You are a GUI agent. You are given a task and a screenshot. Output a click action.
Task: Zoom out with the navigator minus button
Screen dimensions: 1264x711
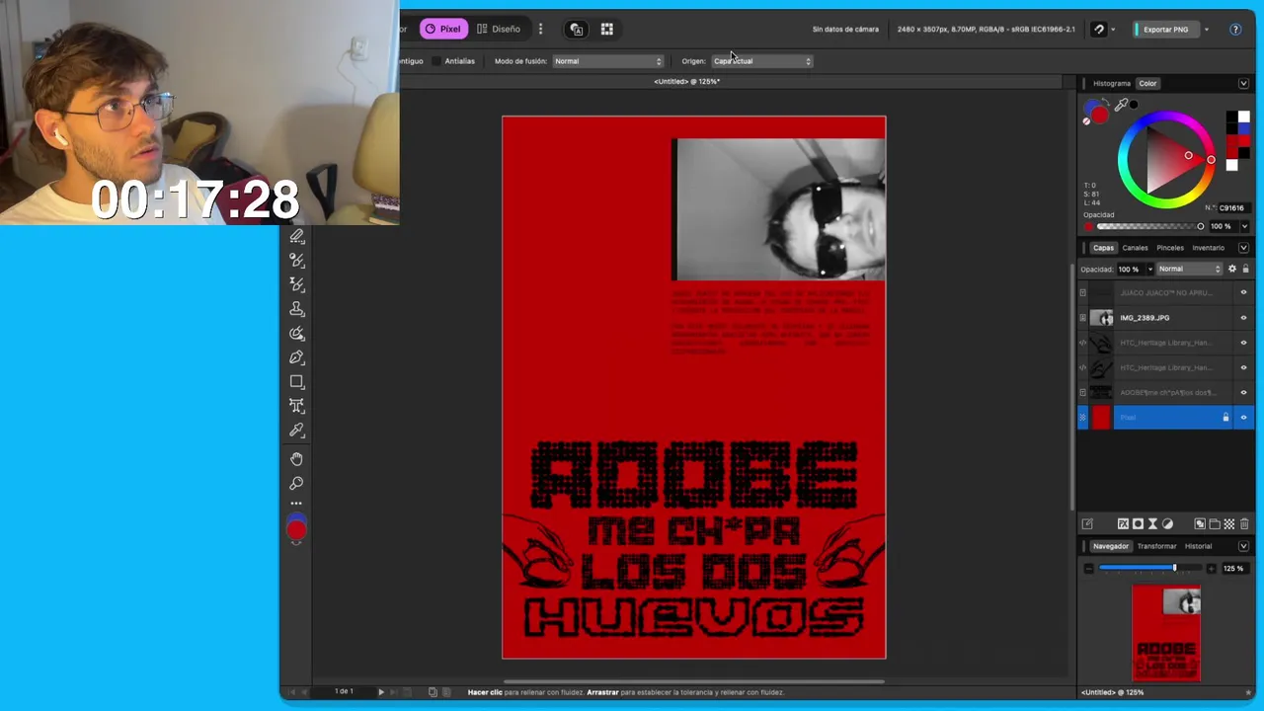[x=1089, y=569]
